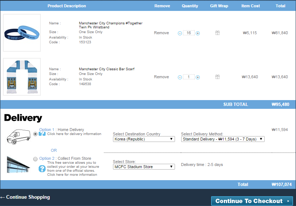
Task: Click the 'Click here for more information' store text
Action: point(72,175)
